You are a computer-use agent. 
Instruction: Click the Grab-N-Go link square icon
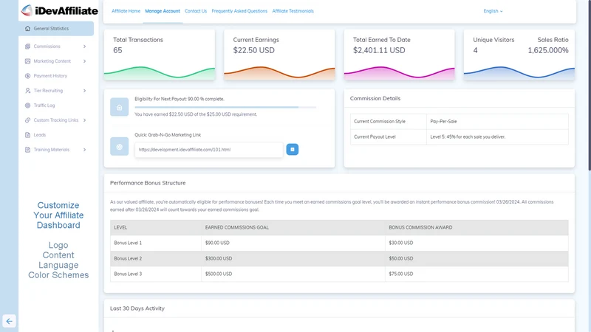(x=119, y=146)
